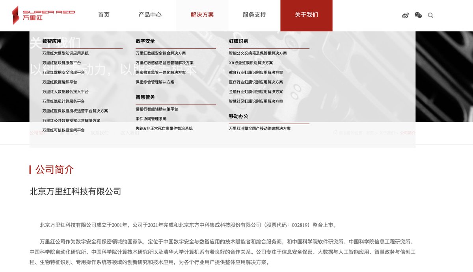473x272 pixels.
Task: Open 情指行智能辅助决策平台
Action: click(x=157, y=109)
